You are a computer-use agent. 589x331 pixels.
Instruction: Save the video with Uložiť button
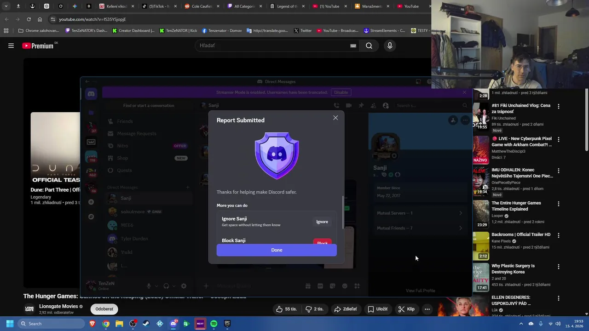point(377,309)
